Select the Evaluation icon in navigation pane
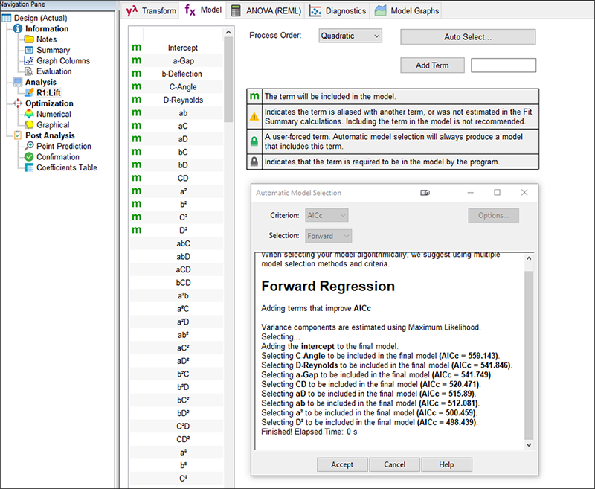Viewport: 595px width, 489px height. pyautogui.click(x=29, y=71)
